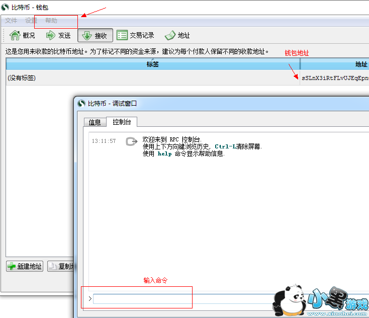This screenshot has width=369, height=318.
Task: Open the 地址 address book toolbar item
Action: click(x=177, y=35)
